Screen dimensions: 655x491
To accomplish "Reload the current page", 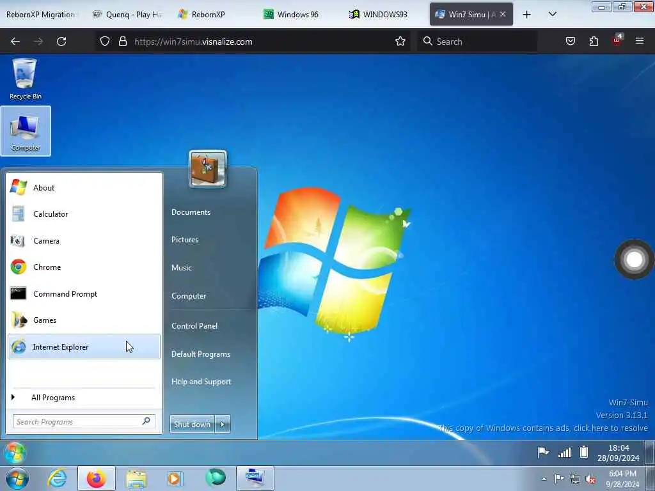I will [61, 42].
